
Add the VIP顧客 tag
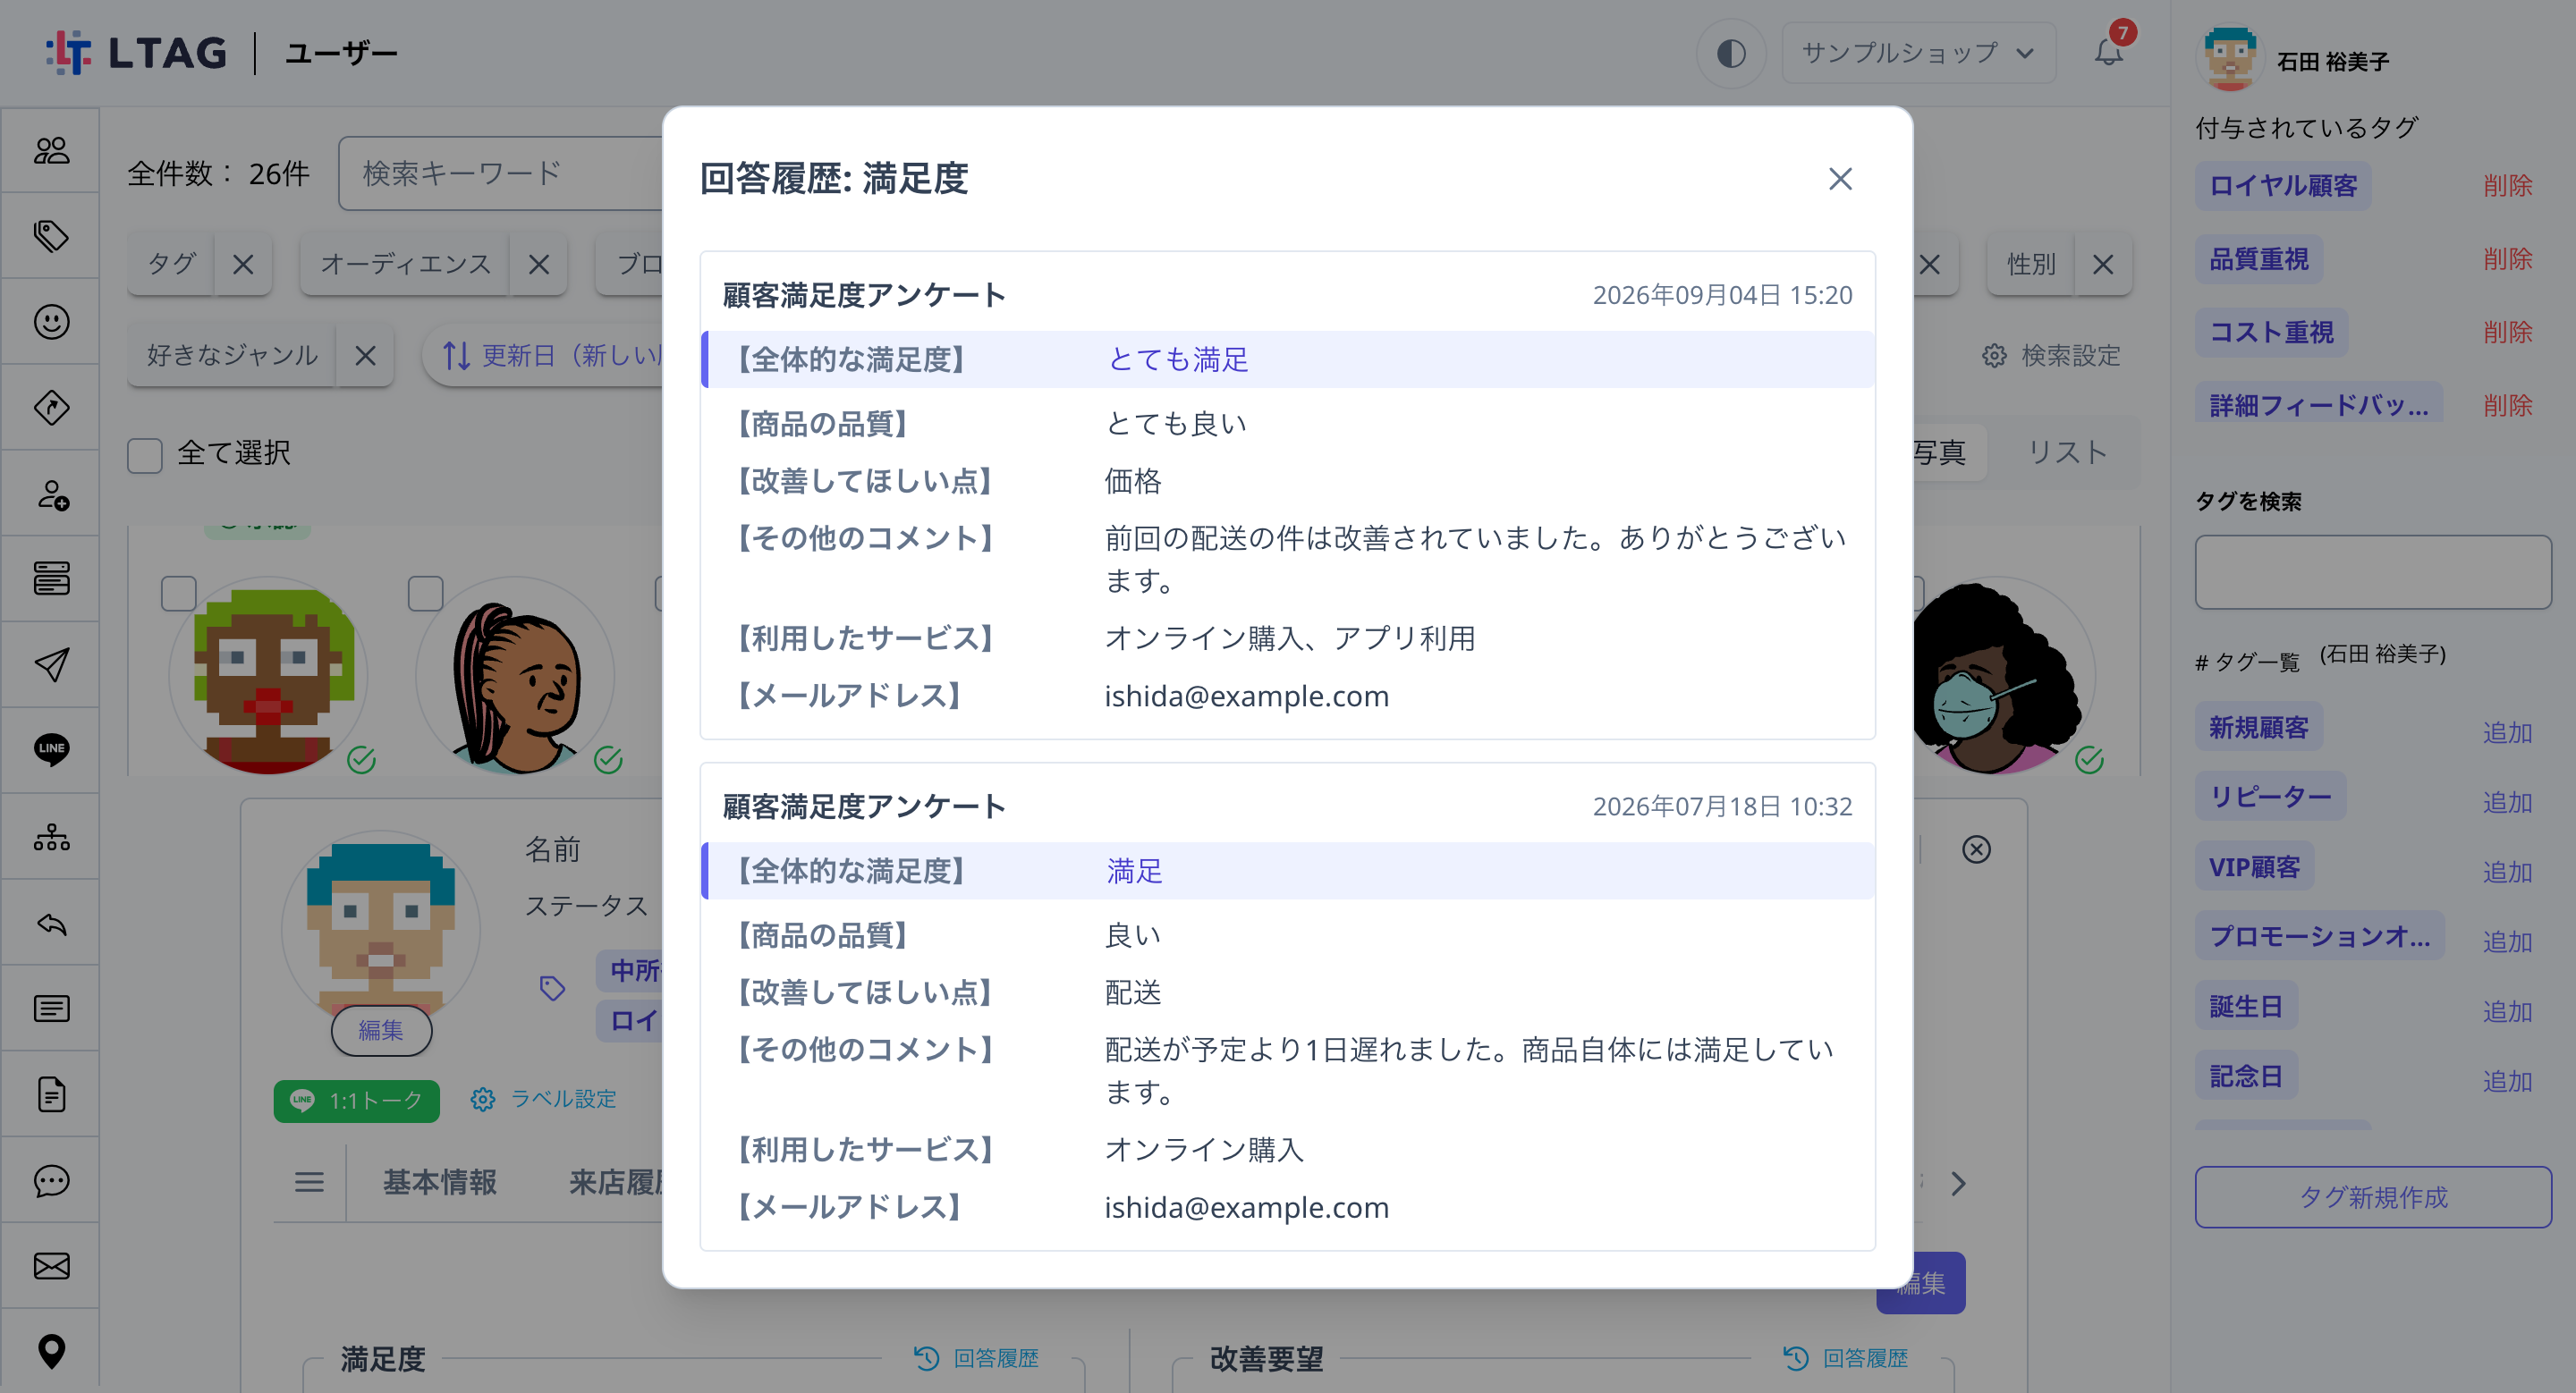pos(2508,873)
